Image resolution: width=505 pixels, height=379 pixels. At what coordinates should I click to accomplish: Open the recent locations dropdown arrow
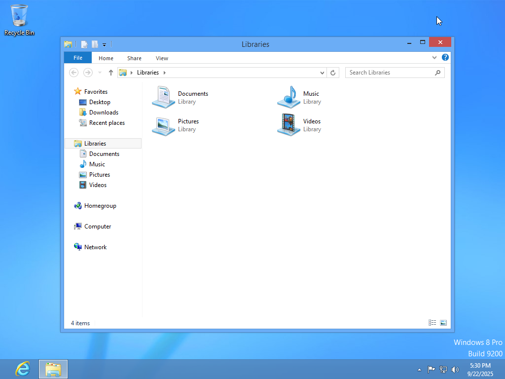point(100,73)
